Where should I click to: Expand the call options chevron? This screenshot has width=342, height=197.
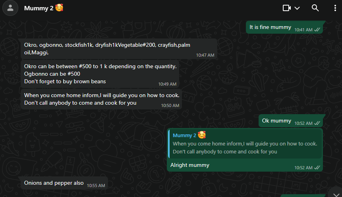point(297,8)
